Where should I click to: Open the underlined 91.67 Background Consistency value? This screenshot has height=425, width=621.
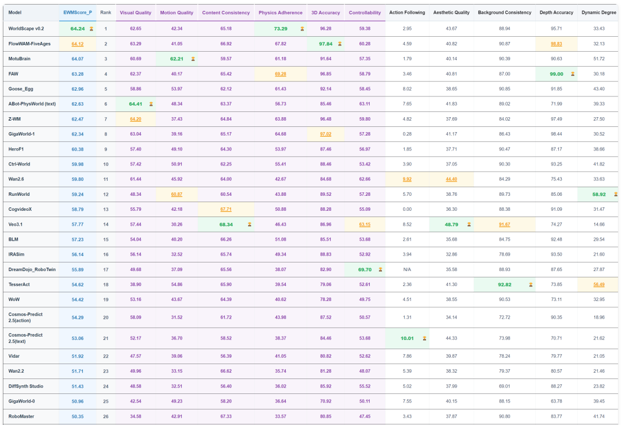click(x=505, y=225)
